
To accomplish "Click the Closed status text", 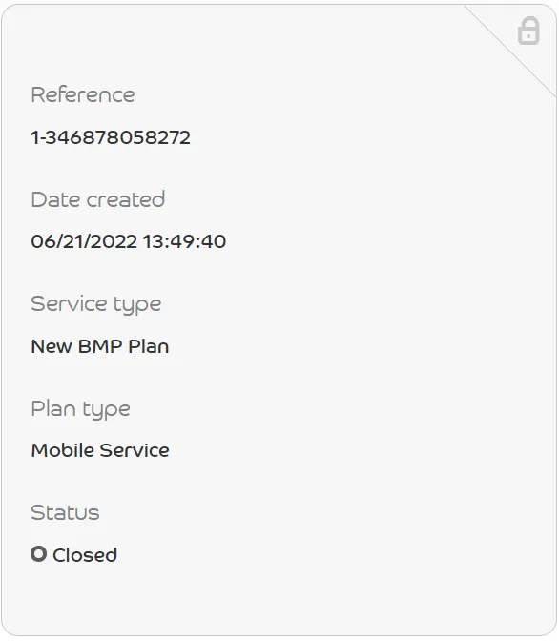I will pos(85,555).
